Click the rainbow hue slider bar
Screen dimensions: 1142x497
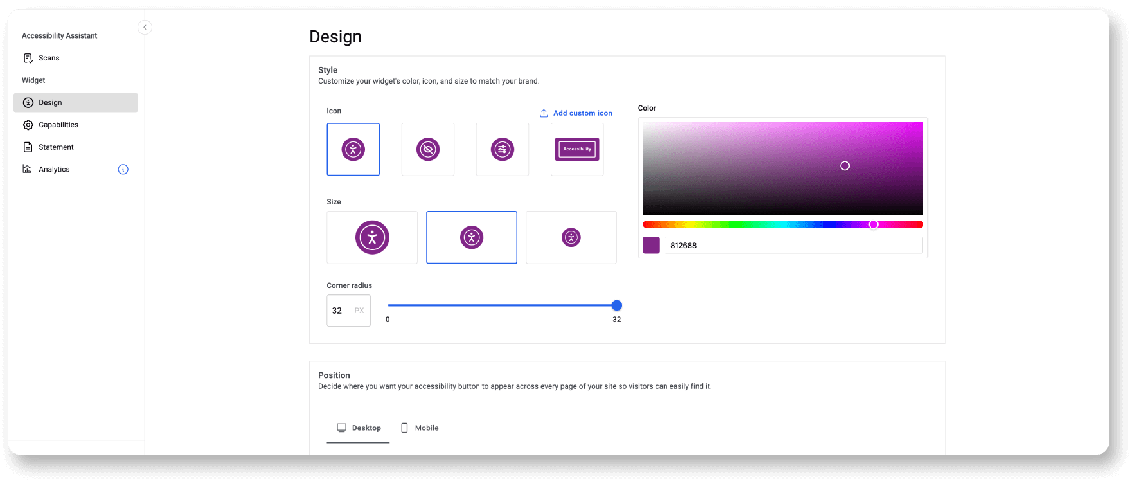coord(782,224)
